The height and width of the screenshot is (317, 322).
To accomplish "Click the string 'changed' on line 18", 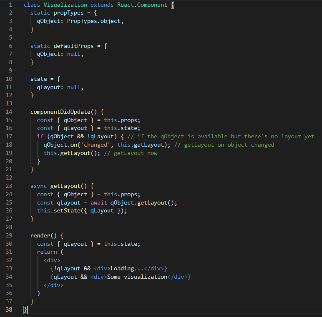I will [96, 145].
